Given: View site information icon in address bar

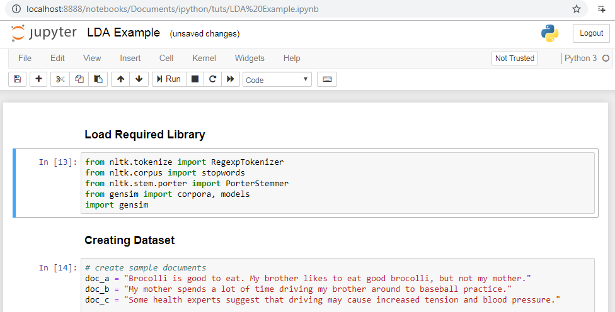Looking at the screenshot, I should (16, 9).
